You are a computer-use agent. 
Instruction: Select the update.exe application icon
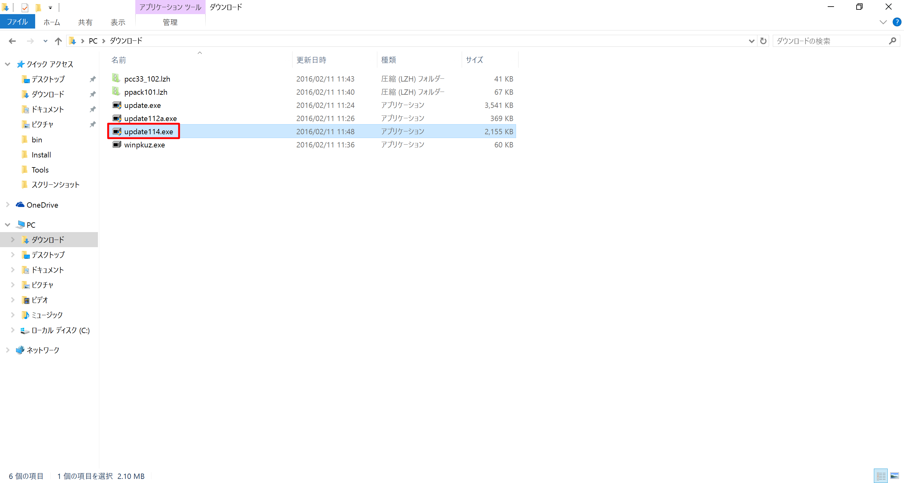pos(116,105)
